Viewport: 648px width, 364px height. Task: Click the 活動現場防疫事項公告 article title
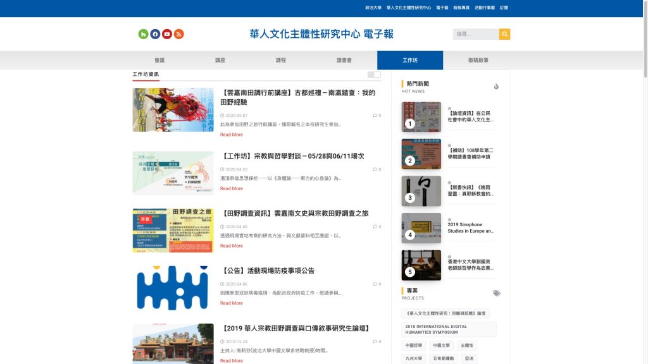tap(268, 270)
